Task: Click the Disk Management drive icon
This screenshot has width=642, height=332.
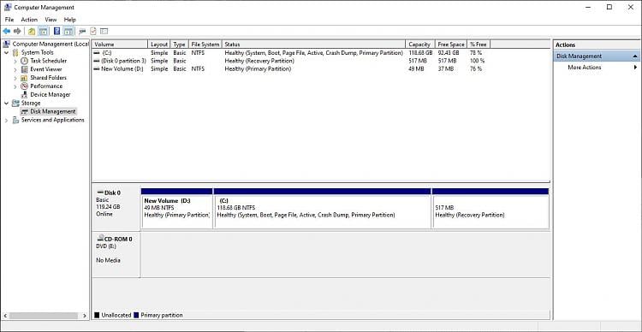Action: pos(25,111)
